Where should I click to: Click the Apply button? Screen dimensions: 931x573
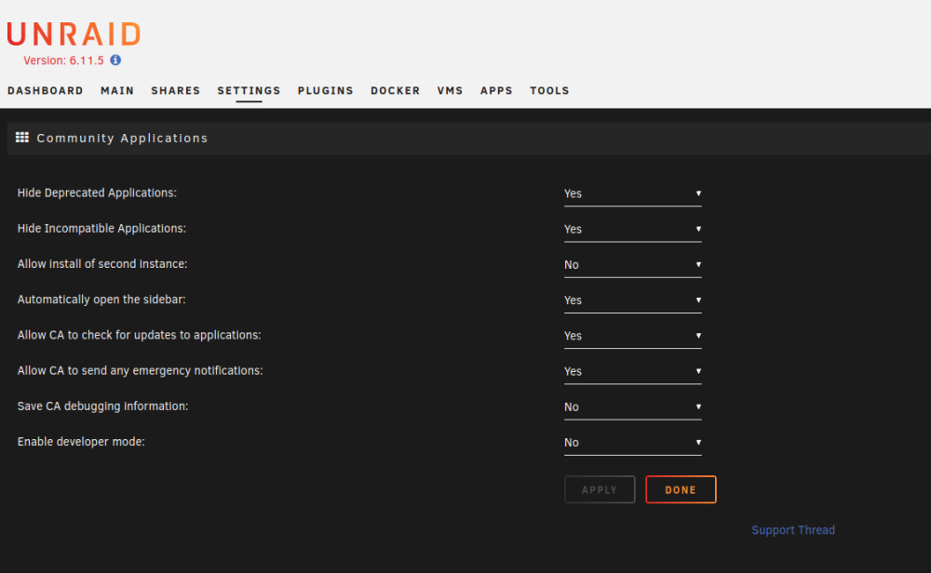click(x=600, y=489)
